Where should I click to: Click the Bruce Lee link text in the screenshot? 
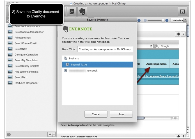[x=158, y=76]
